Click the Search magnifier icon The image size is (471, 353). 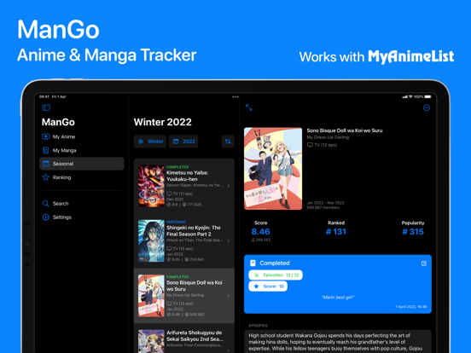tap(46, 203)
